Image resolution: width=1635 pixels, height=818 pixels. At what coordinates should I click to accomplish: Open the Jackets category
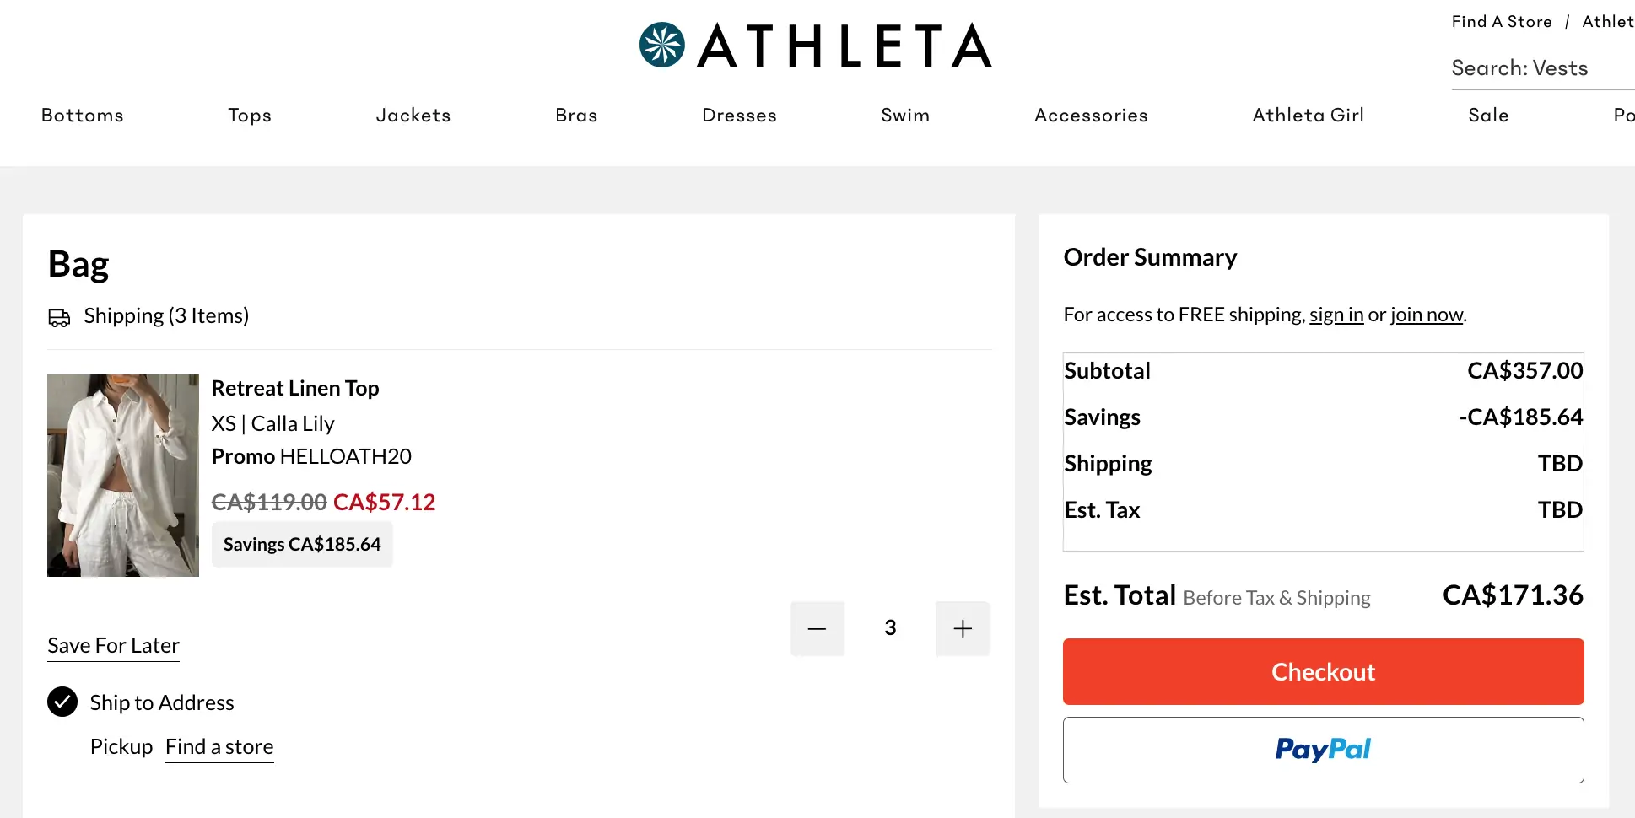413,116
